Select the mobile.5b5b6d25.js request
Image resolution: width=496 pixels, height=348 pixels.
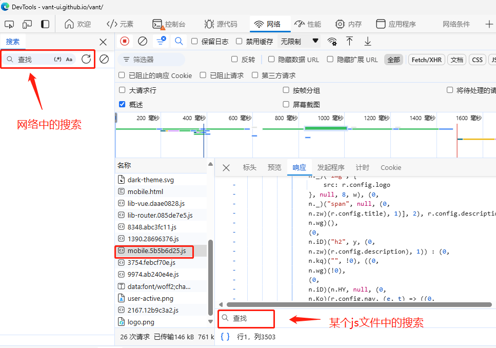coord(154,252)
